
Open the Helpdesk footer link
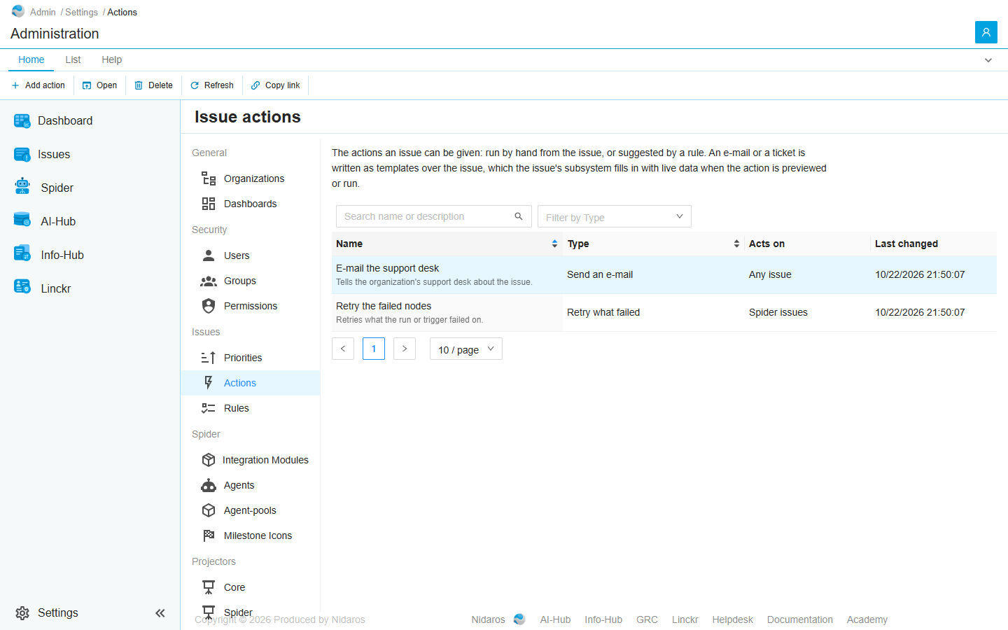pos(732,619)
